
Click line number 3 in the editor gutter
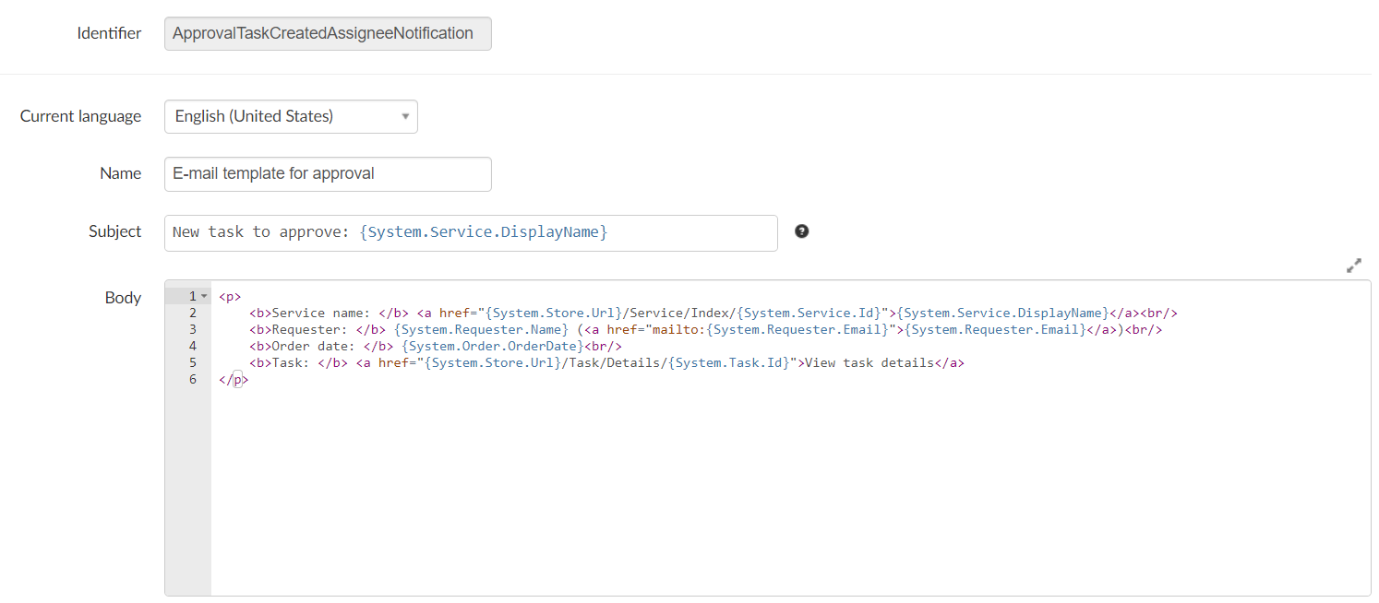191,329
